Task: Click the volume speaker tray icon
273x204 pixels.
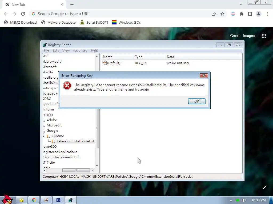Action: [x=244, y=200]
